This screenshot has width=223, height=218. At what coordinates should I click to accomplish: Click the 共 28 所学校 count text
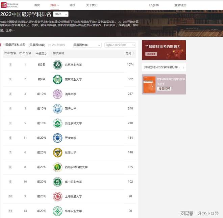click(57, 45)
